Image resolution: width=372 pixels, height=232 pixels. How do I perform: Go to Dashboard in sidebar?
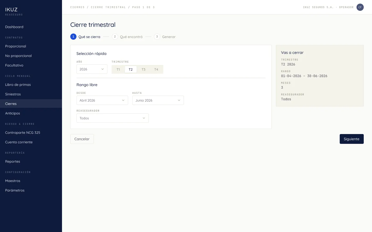31,27
